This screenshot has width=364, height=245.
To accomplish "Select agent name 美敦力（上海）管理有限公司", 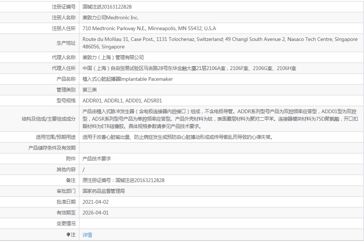I will point(113,57).
